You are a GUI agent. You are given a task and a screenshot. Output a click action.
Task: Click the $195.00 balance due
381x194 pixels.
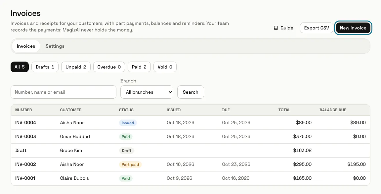click(x=357, y=164)
